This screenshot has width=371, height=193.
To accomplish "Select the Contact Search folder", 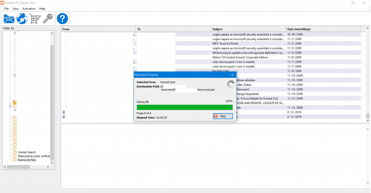I will click(x=27, y=152).
